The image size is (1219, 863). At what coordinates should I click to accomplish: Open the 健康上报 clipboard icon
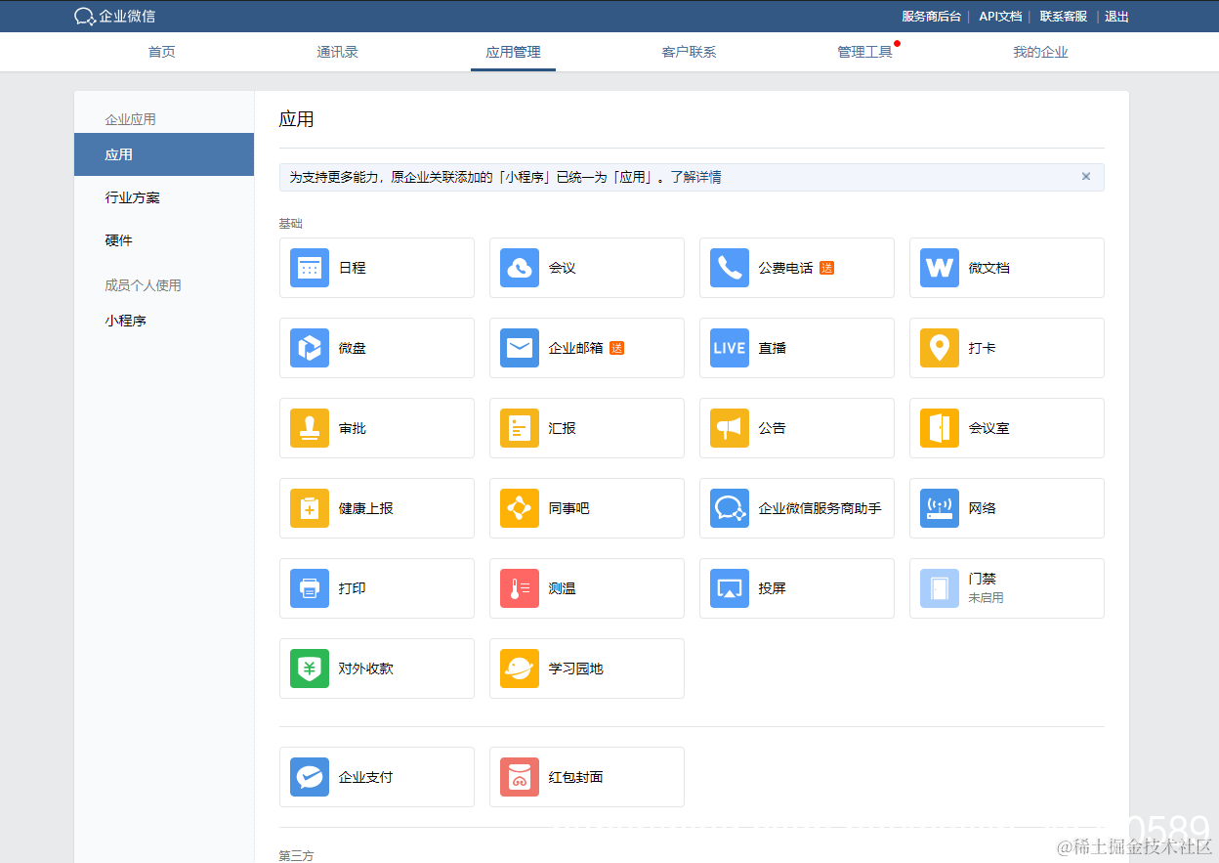(x=310, y=508)
